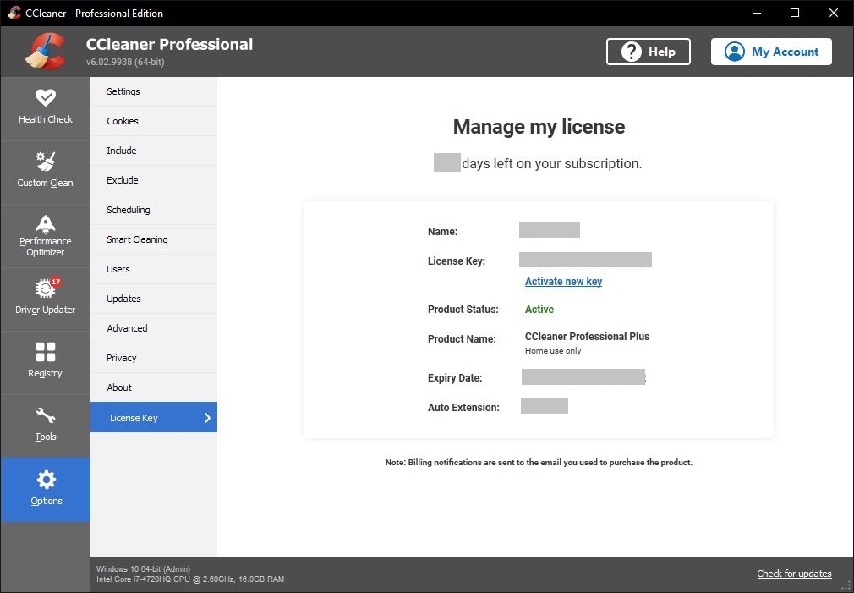Open the About page
854x593 pixels.
tap(119, 387)
